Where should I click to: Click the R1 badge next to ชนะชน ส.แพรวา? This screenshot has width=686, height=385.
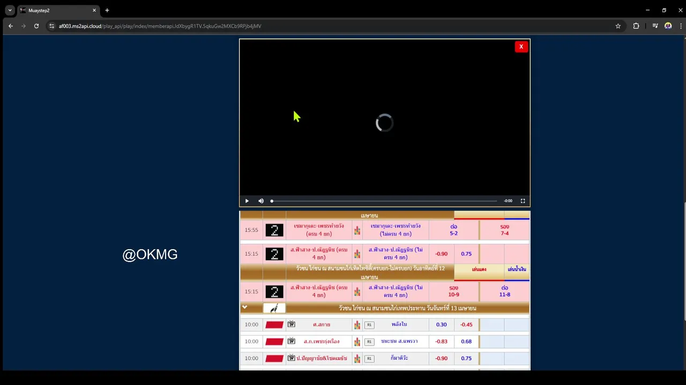pyautogui.click(x=369, y=342)
